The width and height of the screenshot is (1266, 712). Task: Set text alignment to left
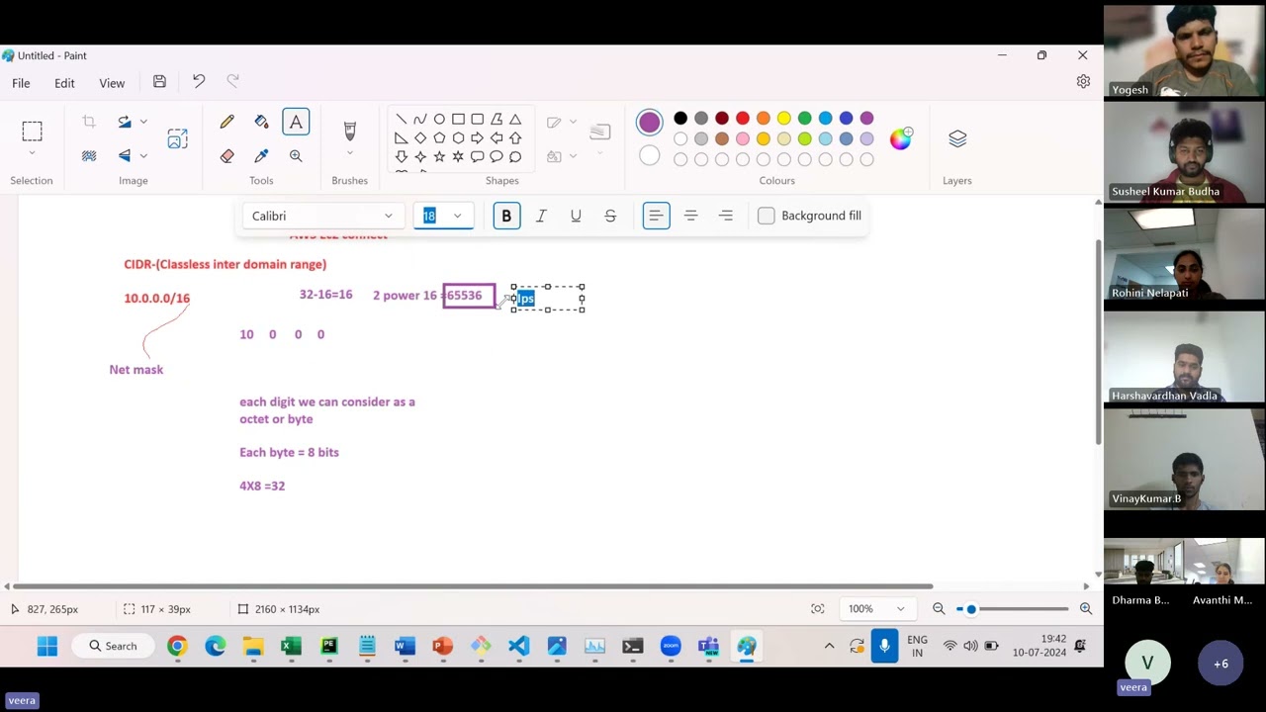coord(656,216)
